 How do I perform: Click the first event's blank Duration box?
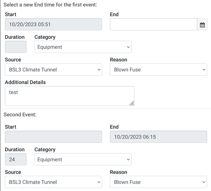16,47
